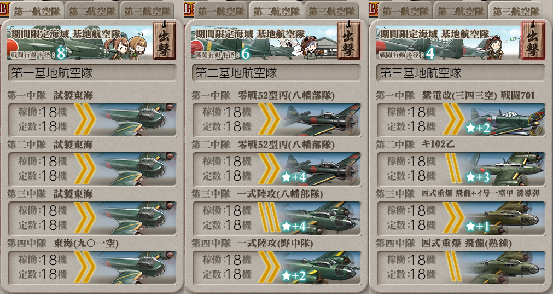The width and height of the screenshot is (553, 294).
Task: Edit the 第三基地航空隊 name field
Action: pos(460,73)
